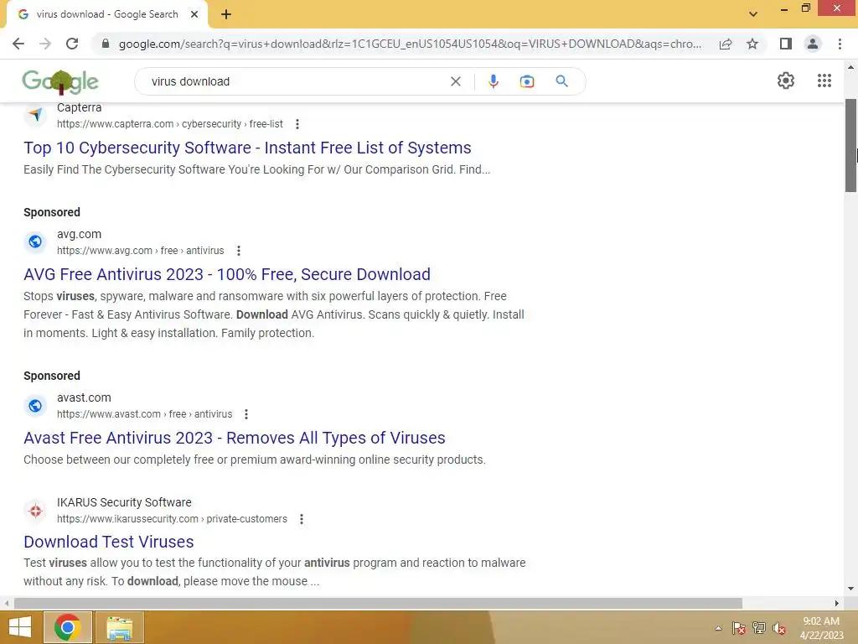Bookmark this page with the star
This screenshot has width=858, height=644.
tap(752, 44)
